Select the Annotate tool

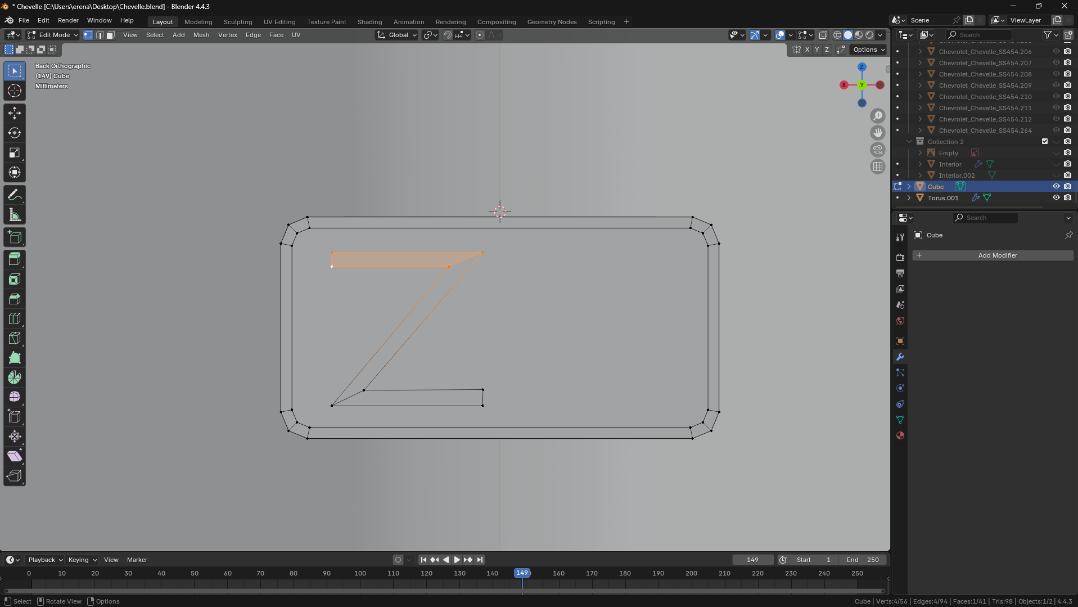tap(15, 195)
